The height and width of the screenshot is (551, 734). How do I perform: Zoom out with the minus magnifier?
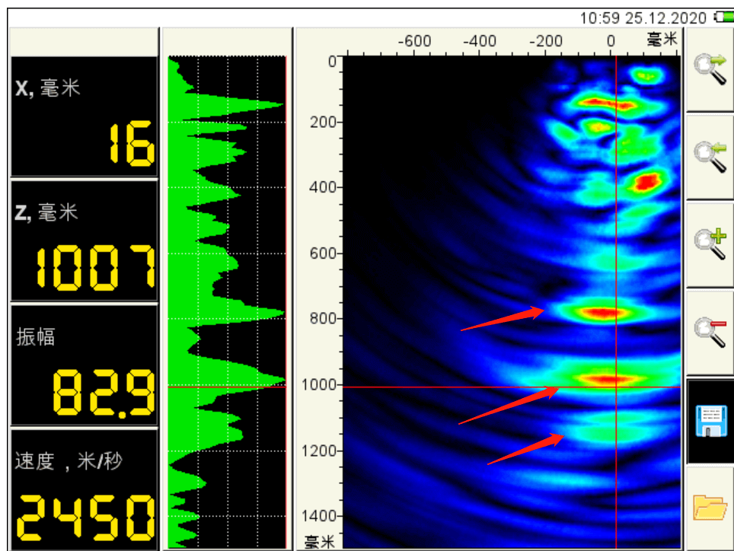point(709,332)
